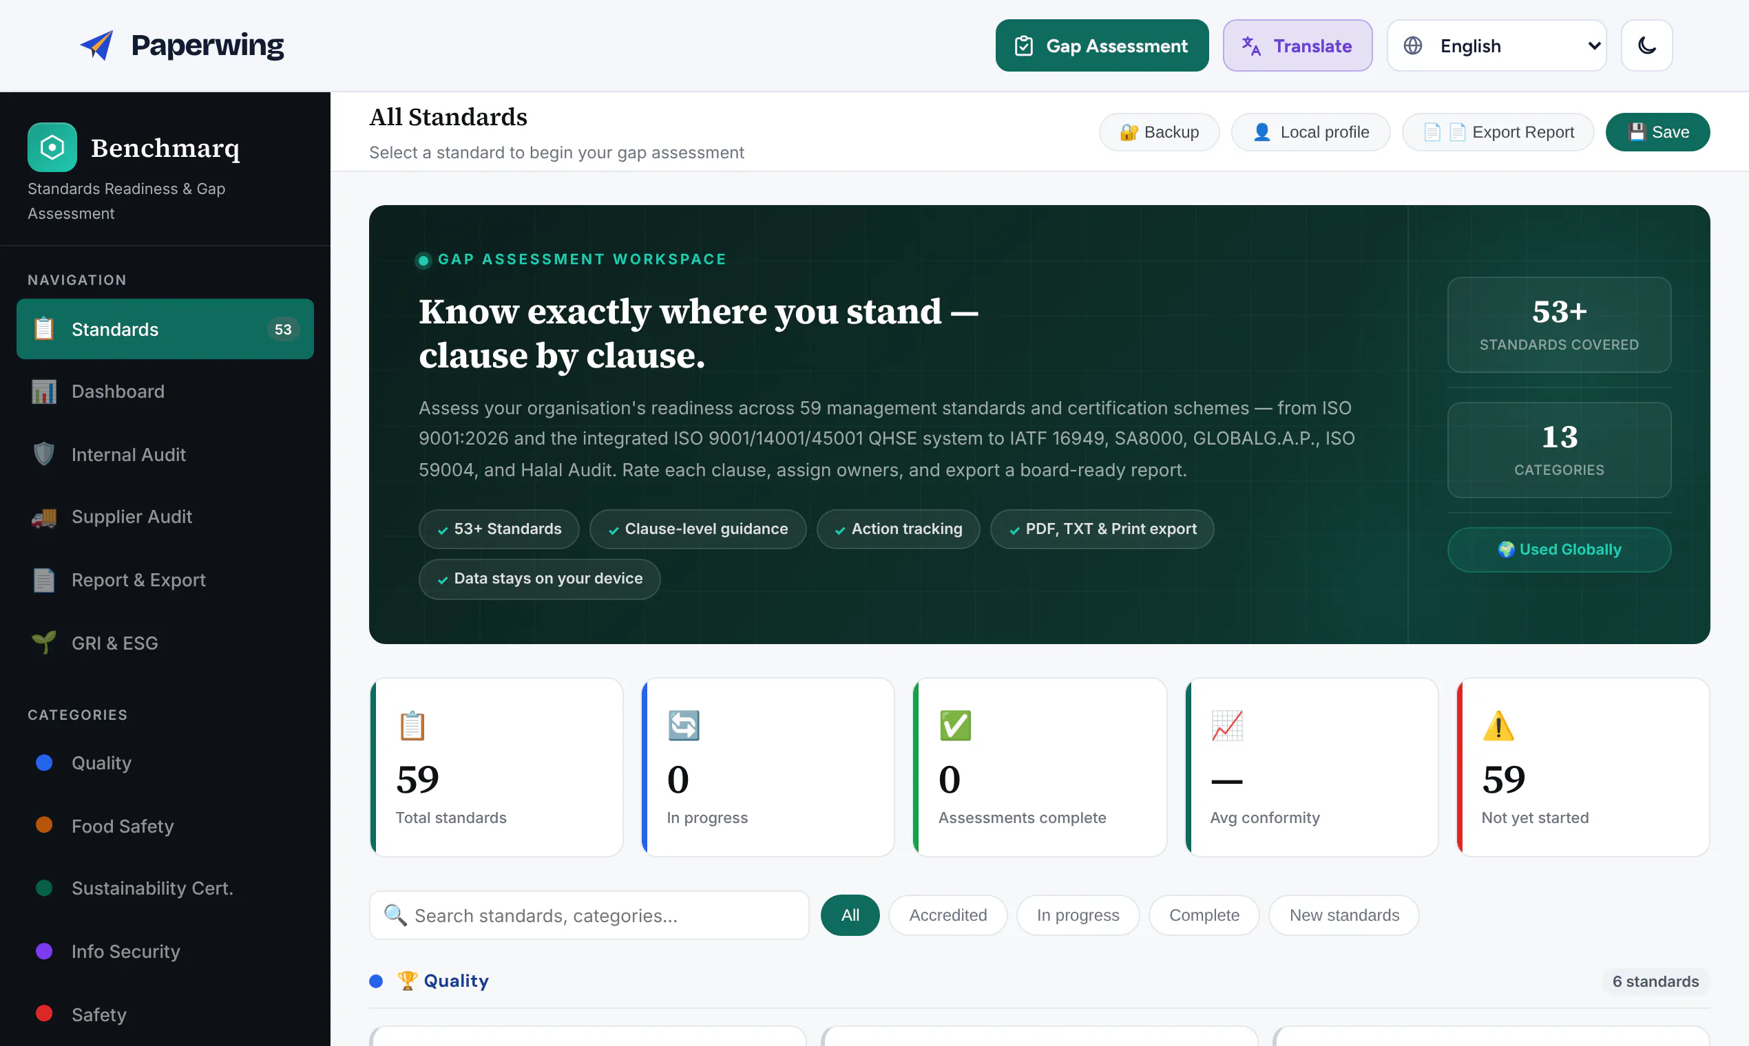The height and width of the screenshot is (1046, 1749).
Task: Open the Gap Assessment button
Action: tap(1102, 46)
